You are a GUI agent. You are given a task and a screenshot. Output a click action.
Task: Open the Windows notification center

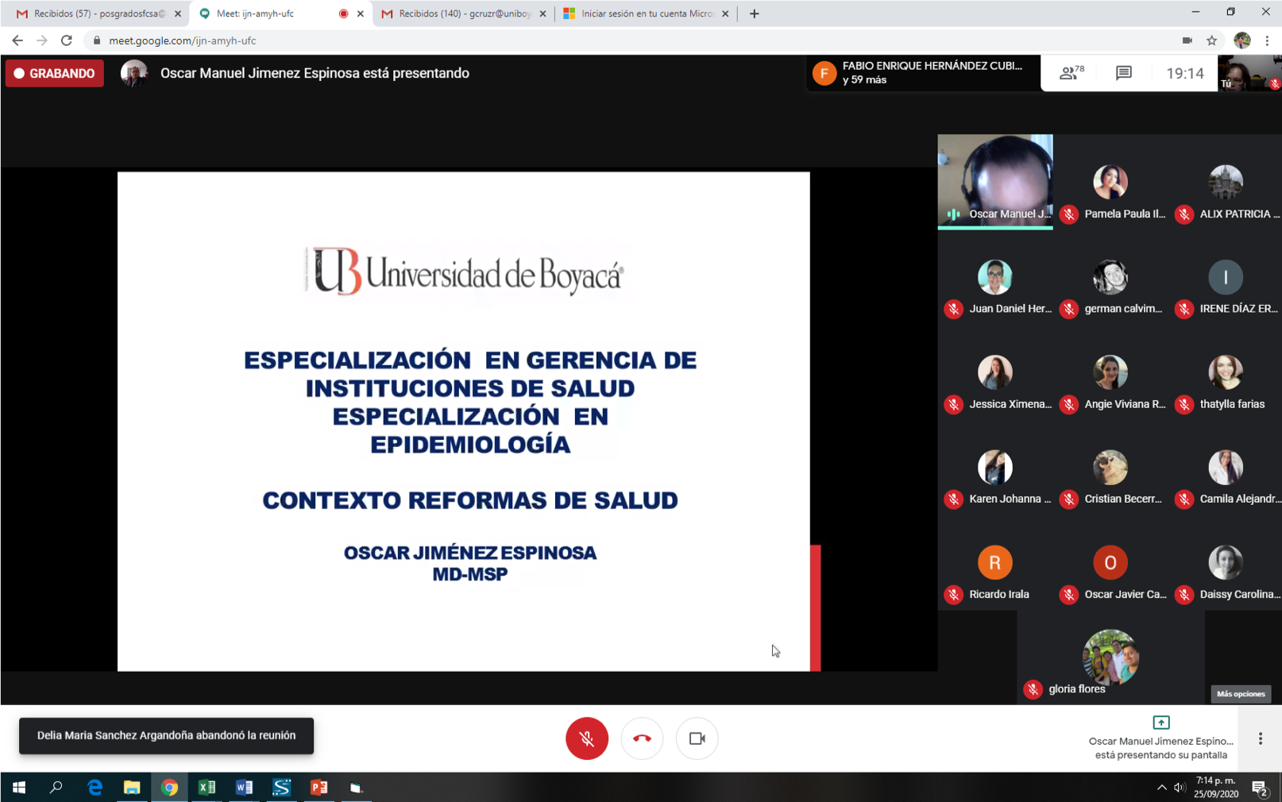pyautogui.click(x=1261, y=788)
